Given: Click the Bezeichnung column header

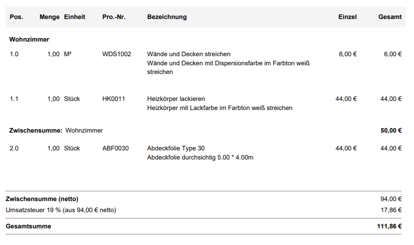Looking at the screenshot, I should tap(167, 17).
